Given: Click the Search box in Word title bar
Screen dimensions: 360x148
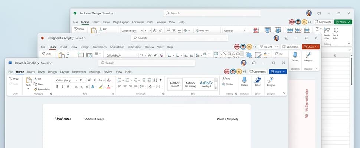Looking at the screenshot, I should click(147, 63).
